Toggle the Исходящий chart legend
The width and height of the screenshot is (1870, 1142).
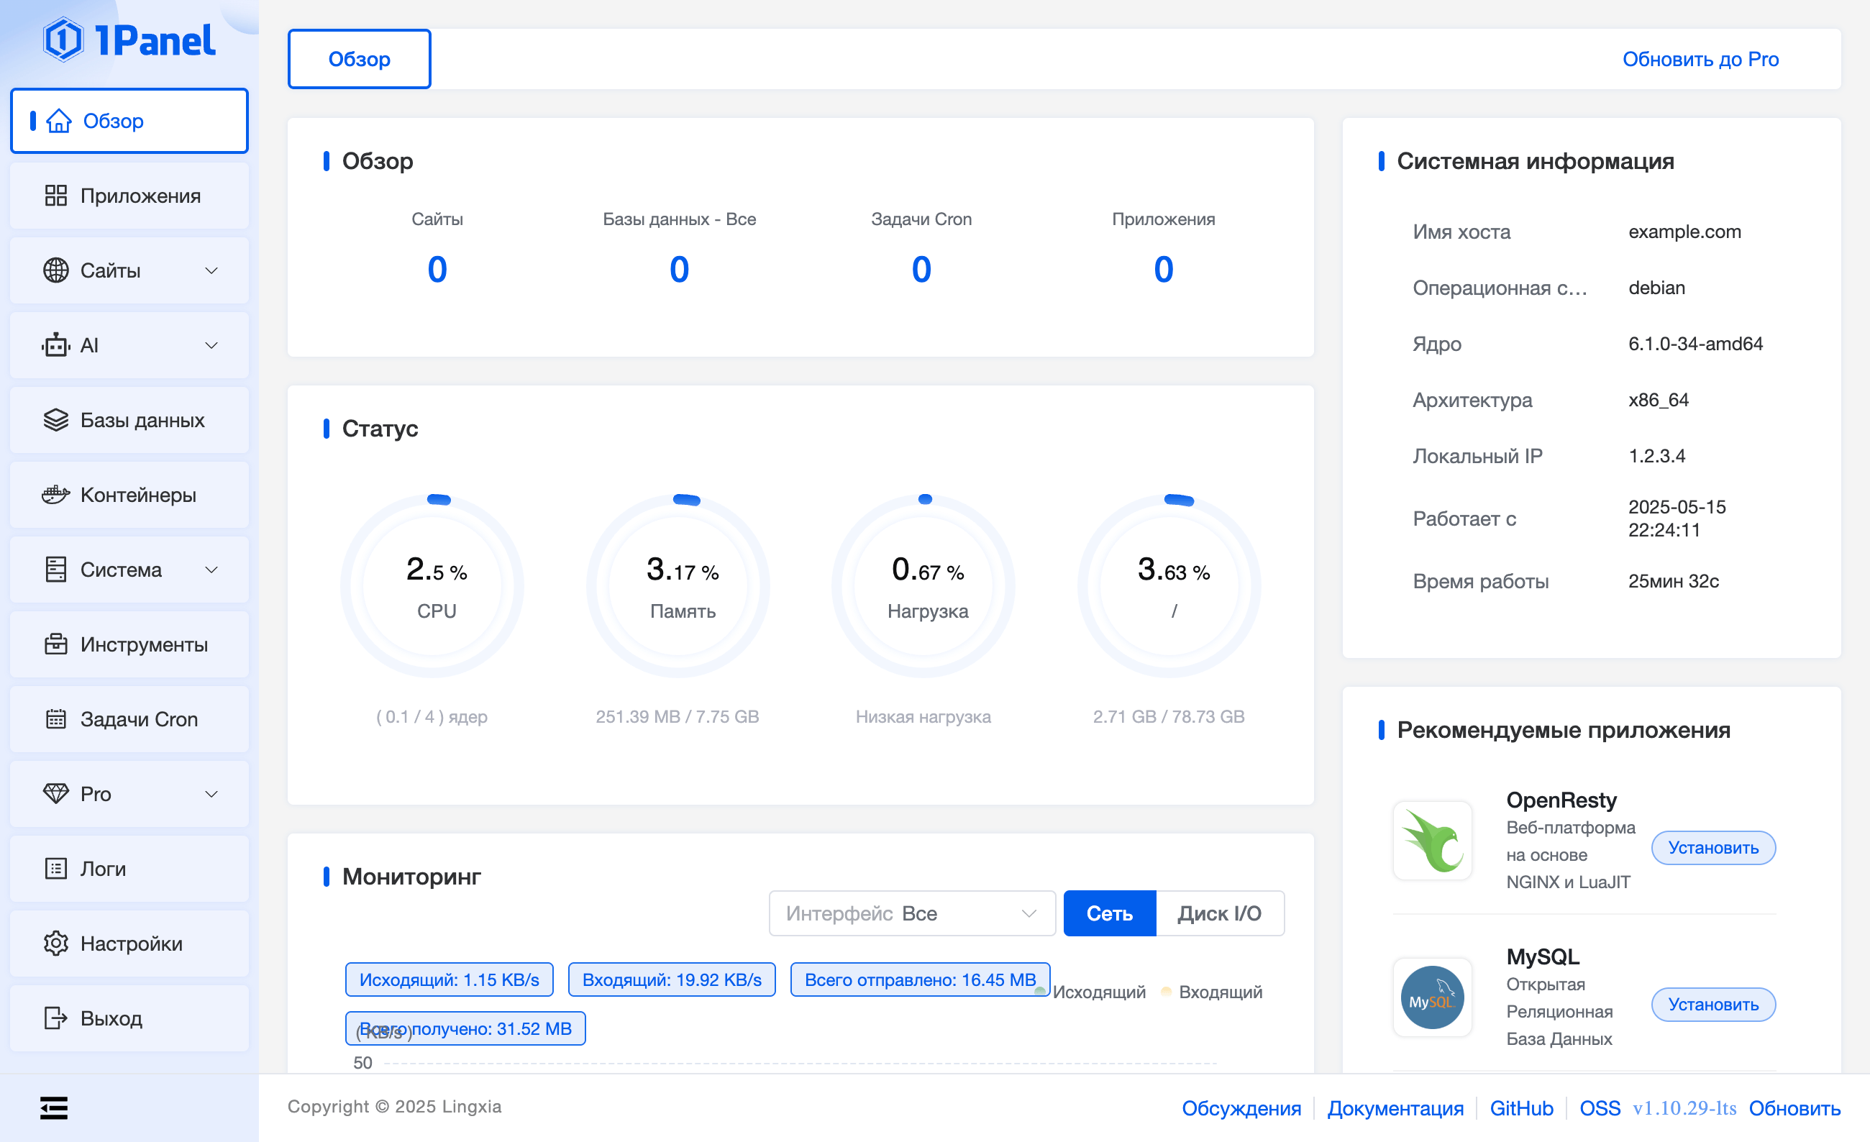click(x=1090, y=992)
